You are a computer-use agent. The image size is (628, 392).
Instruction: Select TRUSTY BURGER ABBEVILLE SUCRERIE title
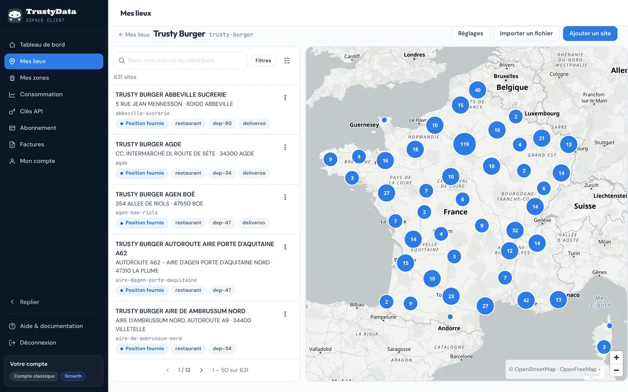(171, 95)
